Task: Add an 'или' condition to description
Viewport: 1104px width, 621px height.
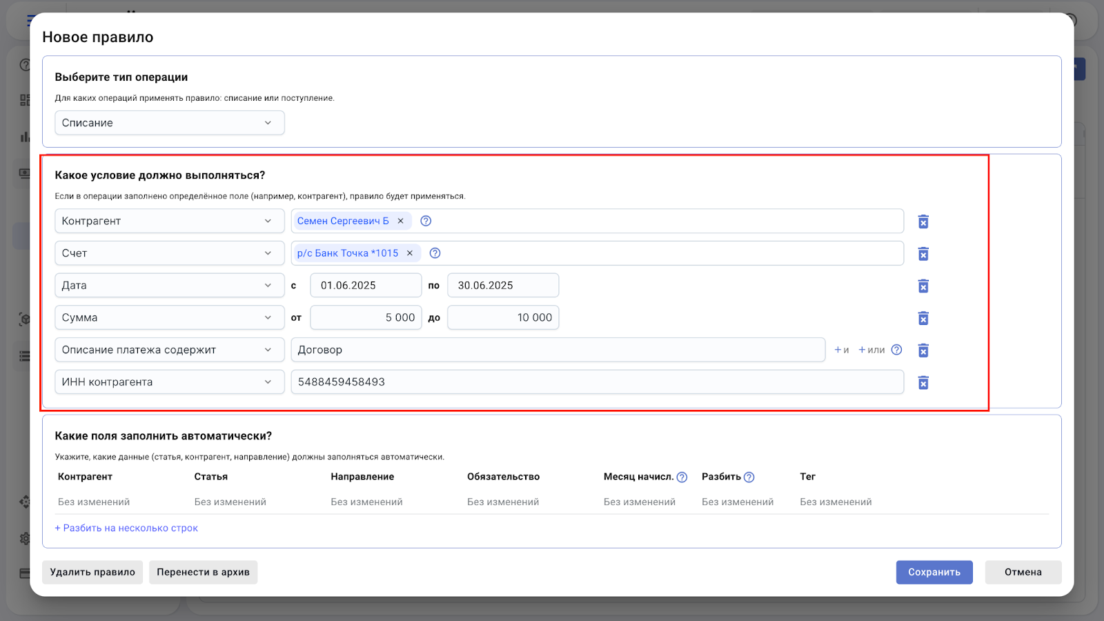Action: [x=871, y=350]
